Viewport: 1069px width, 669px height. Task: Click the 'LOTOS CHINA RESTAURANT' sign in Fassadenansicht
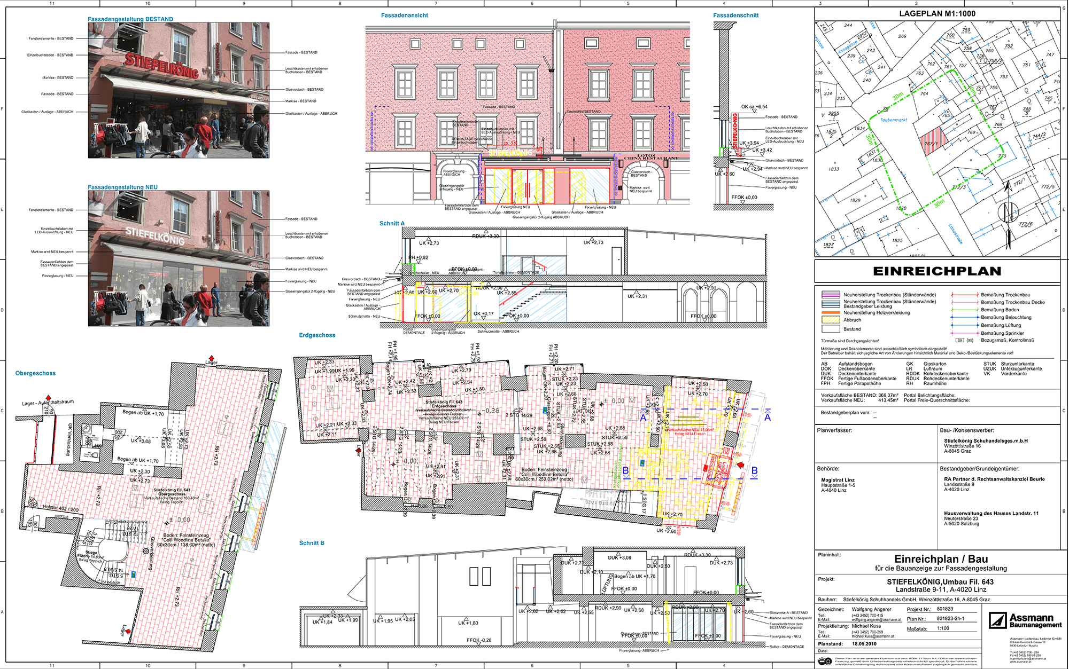point(651,157)
